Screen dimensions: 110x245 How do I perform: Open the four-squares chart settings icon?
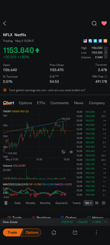click(104, 203)
